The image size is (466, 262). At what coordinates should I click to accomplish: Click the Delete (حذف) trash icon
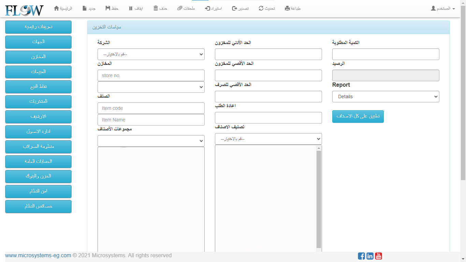pyautogui.click(x=156, y=8)
